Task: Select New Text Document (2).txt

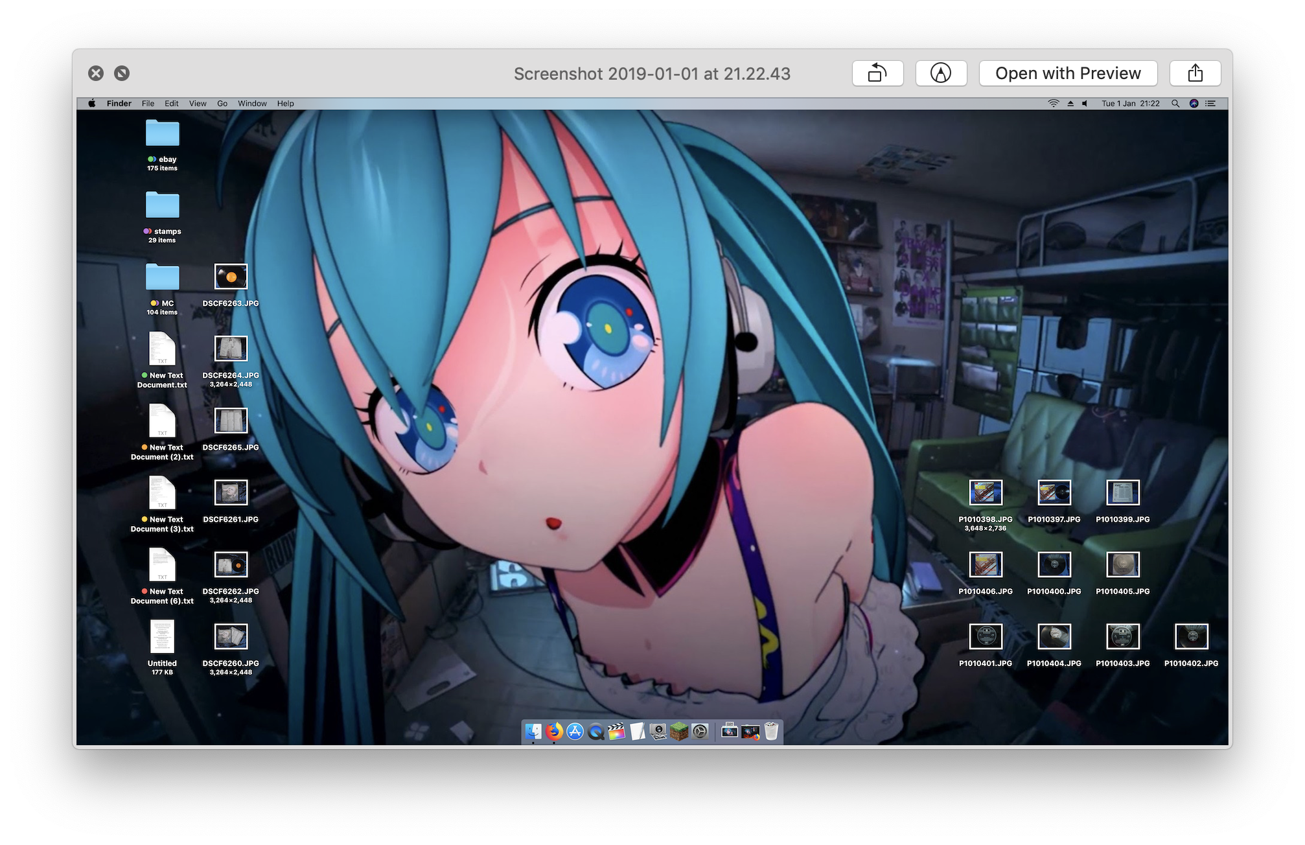Action: pyautogui.click(x=162, y=421)
